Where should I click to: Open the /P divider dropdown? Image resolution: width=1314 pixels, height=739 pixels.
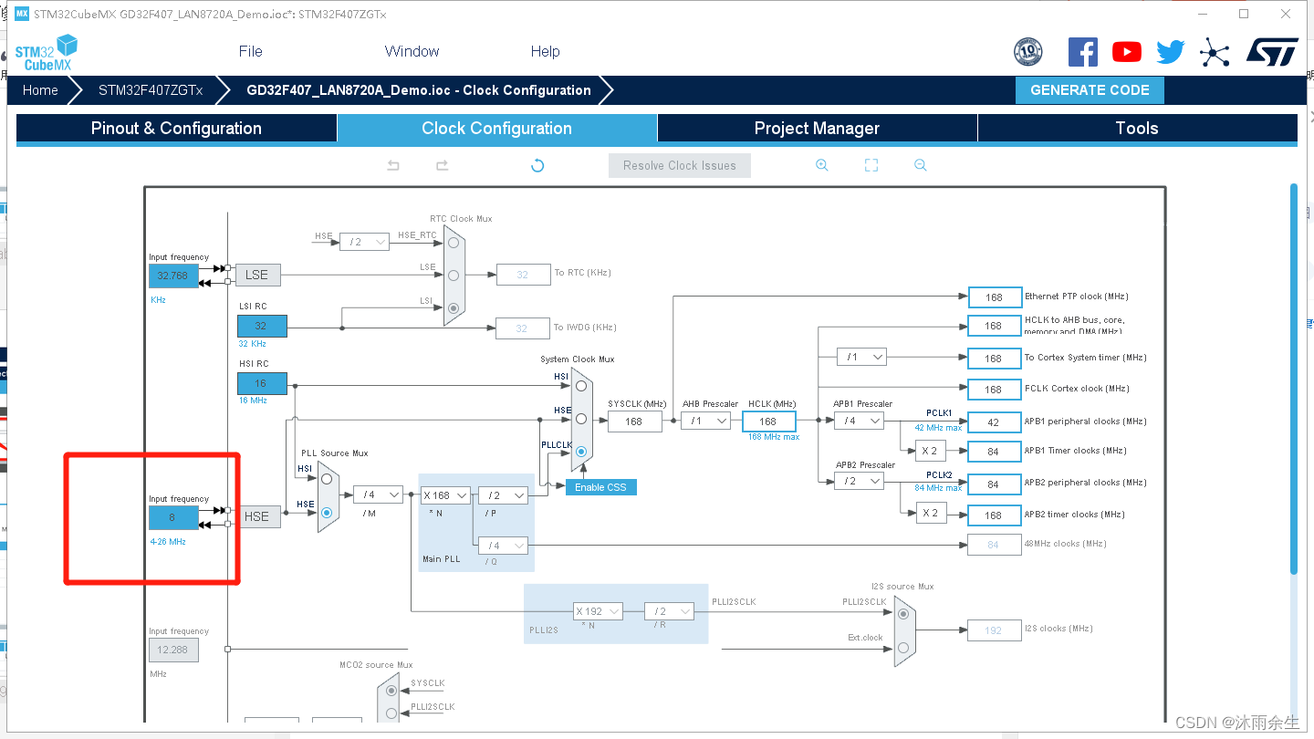click(503, 494)
